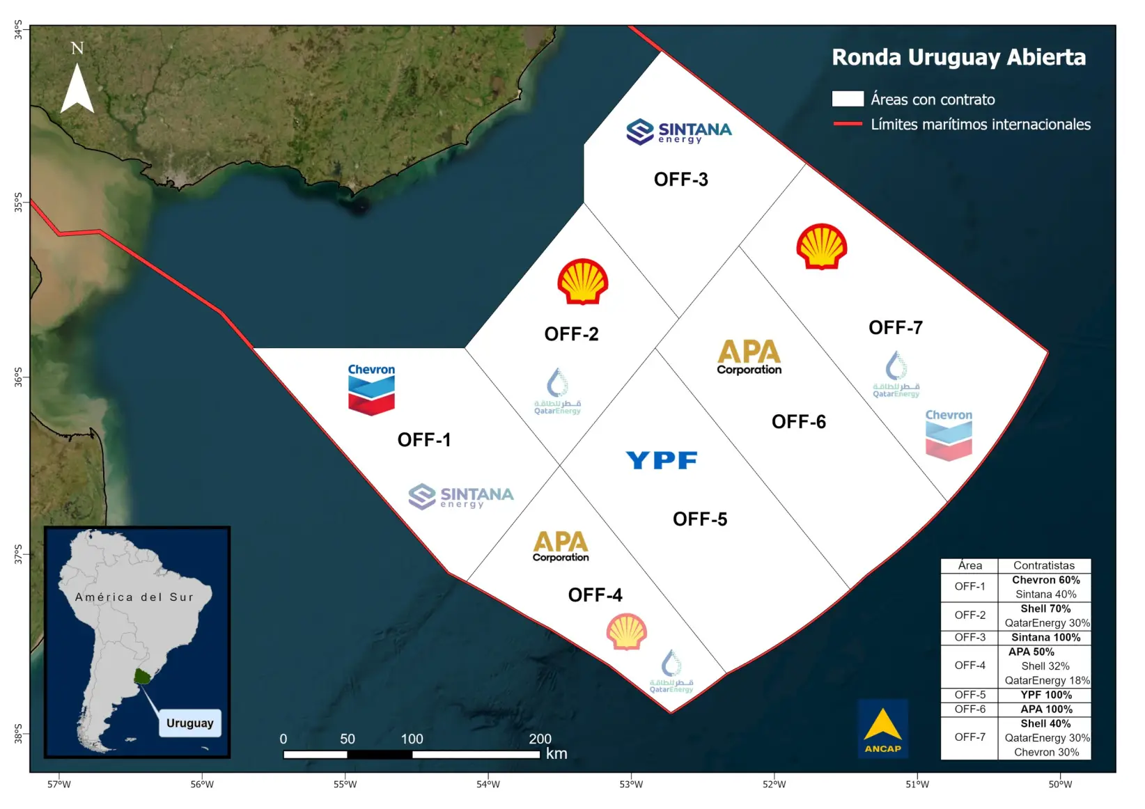Viewport: 1145px width, 809px height.
Task: Click 'Shell 32%' in the table
Action: [1045, 666]
